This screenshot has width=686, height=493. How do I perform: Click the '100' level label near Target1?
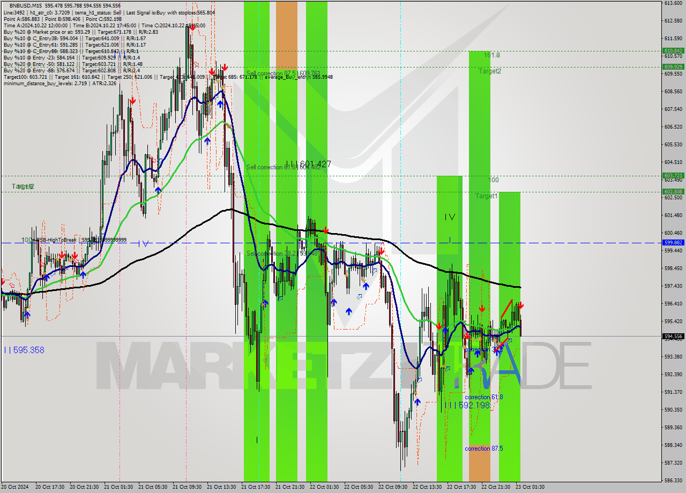pyautogui.click(x=494, y=180)
